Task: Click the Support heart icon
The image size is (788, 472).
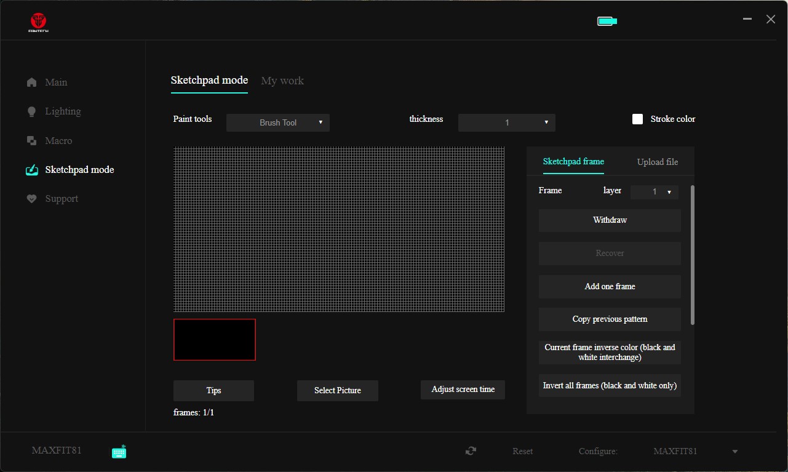Action: 32,199
